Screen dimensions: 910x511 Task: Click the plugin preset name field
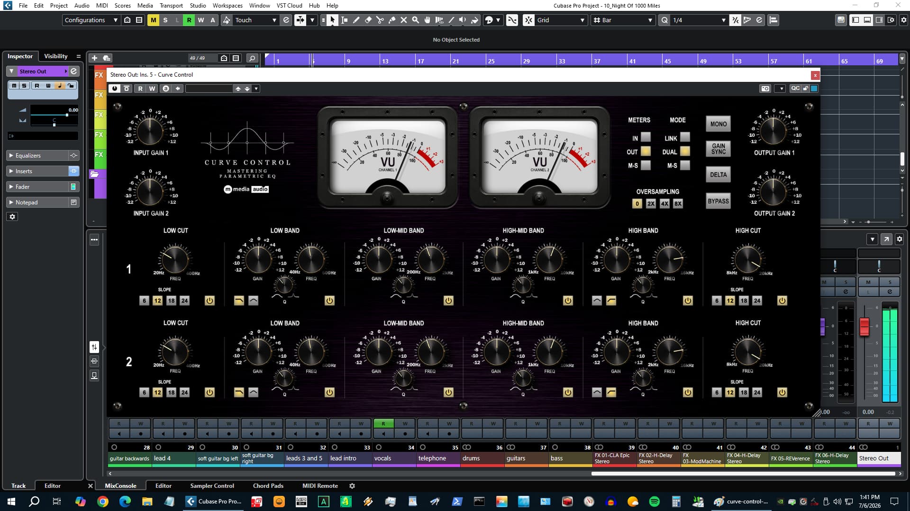pos(209,88)
